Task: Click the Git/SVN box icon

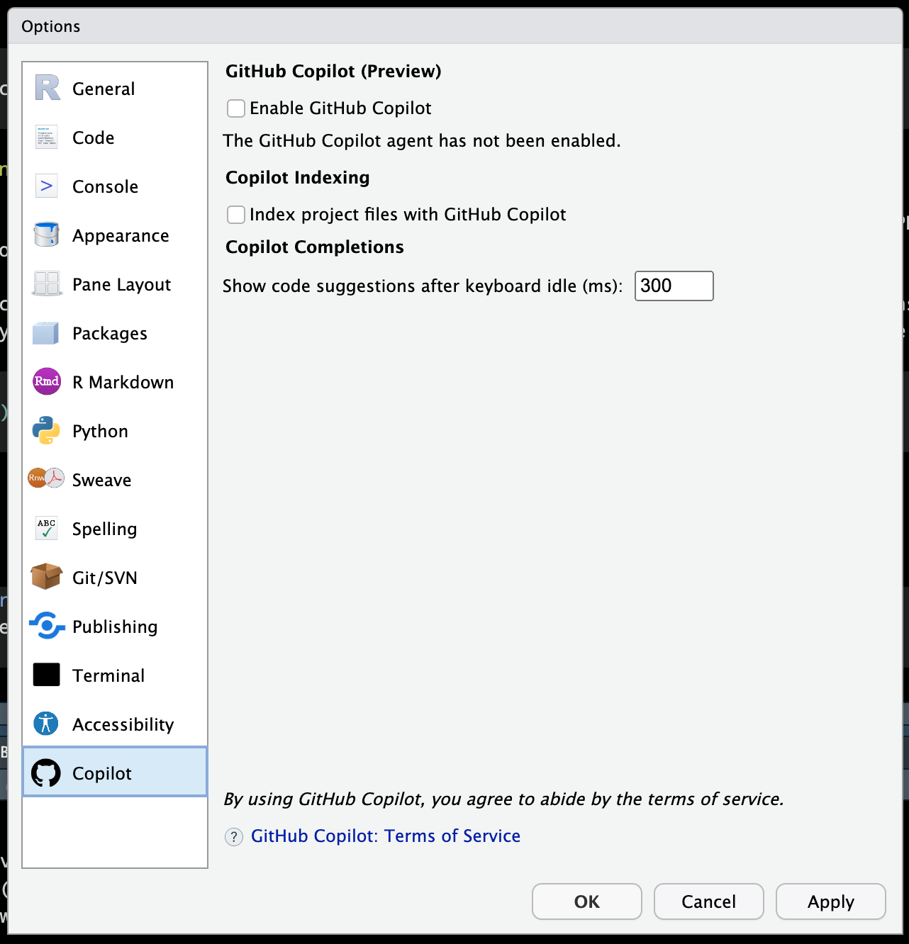Action: (x=45, y=577)
